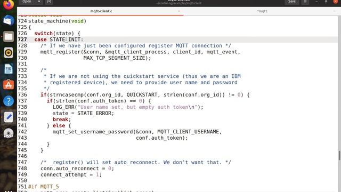341x192 pixels.
Task: Click 'mqtt_register' on line 729
Action: (x=60, y=52)
